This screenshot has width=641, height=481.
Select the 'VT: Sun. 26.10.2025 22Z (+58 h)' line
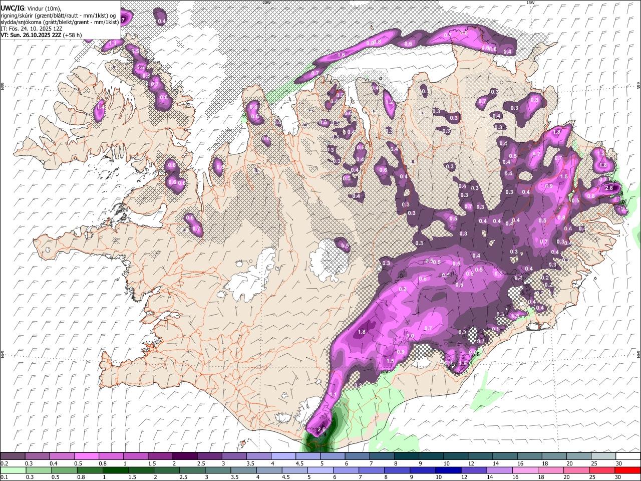41,35
